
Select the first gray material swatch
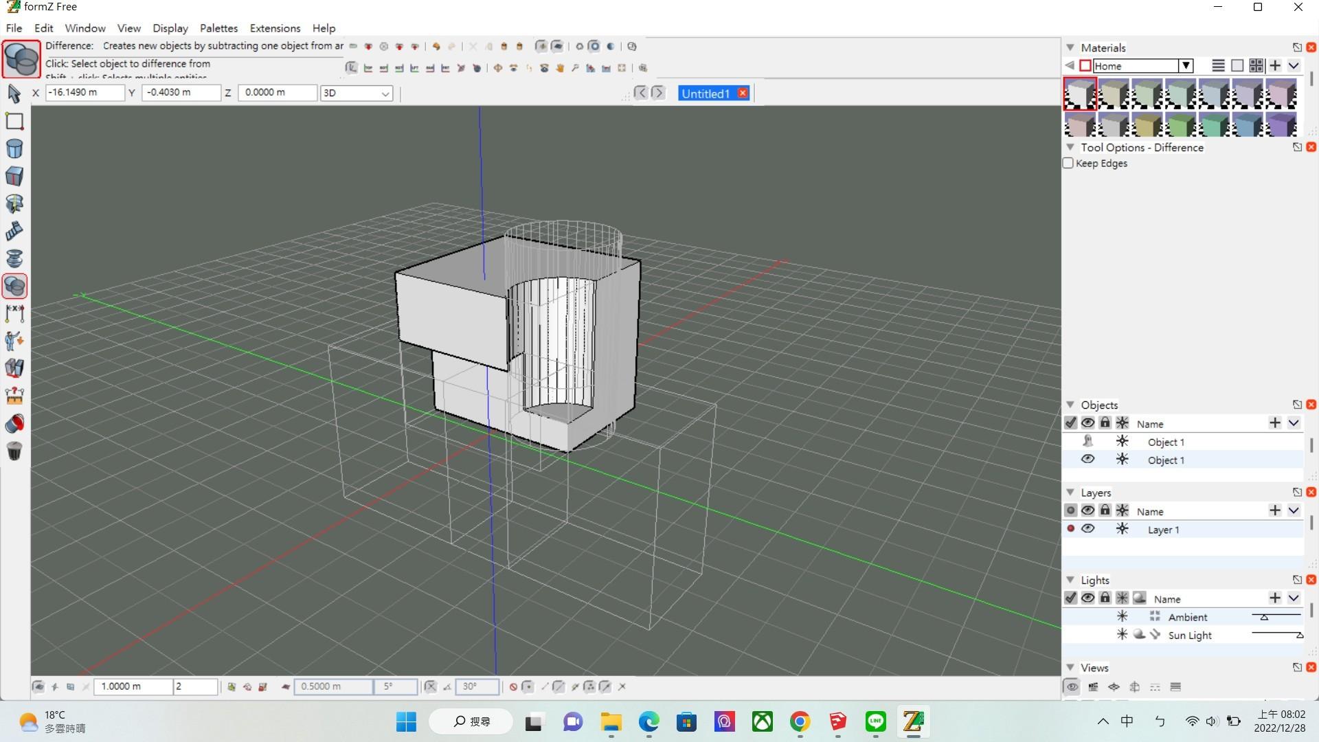pos(1080,93)
